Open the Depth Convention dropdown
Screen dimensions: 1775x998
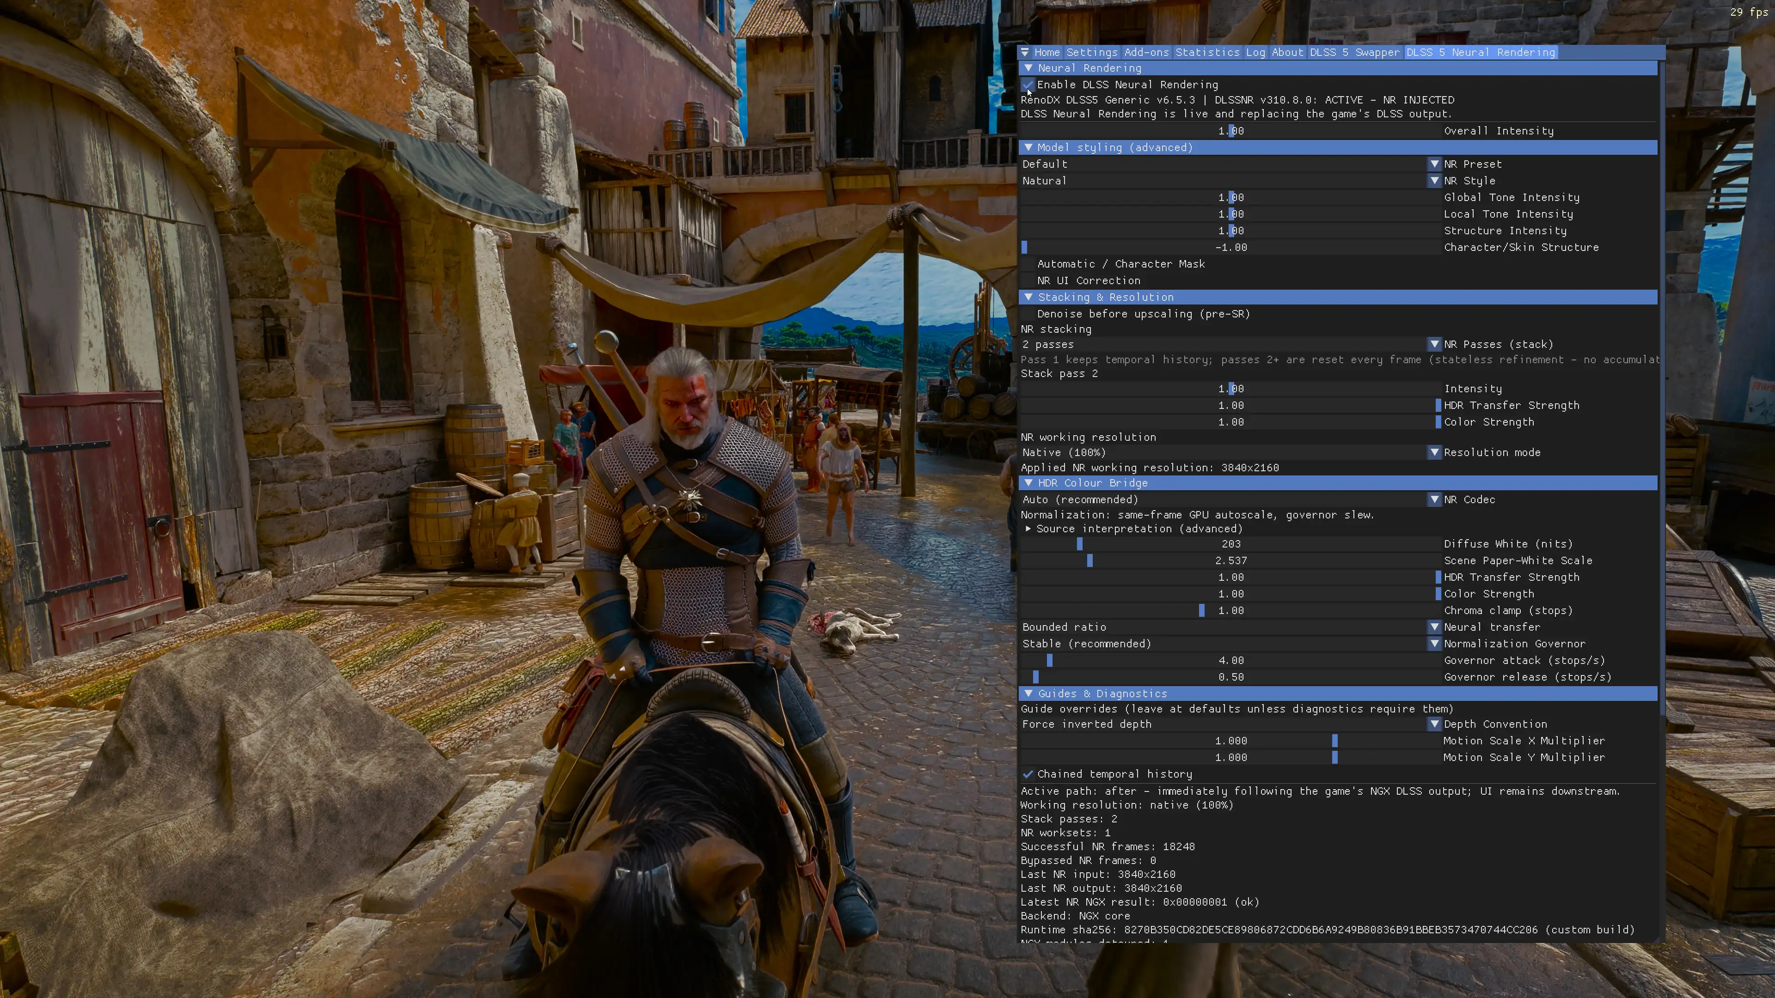tap(1230, 724)
